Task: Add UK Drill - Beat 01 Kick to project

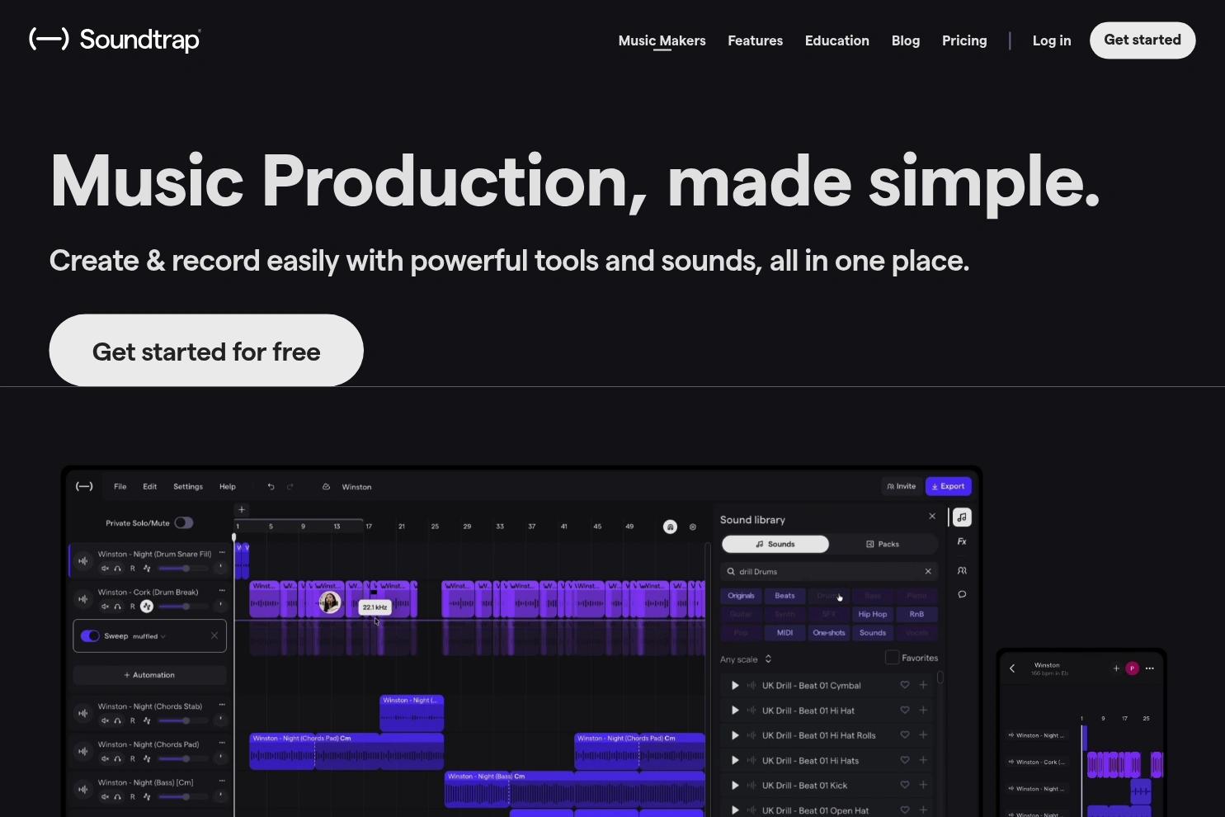Action: click(x=924, y=786)
